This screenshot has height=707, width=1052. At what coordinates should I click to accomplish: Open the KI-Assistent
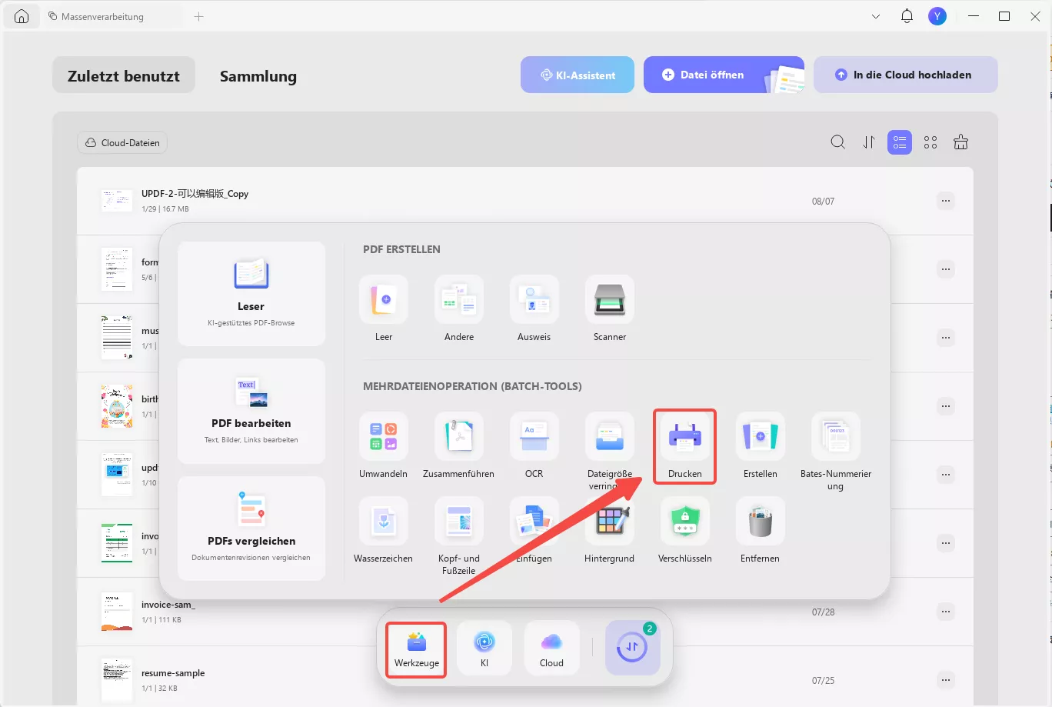pos(578,75)
